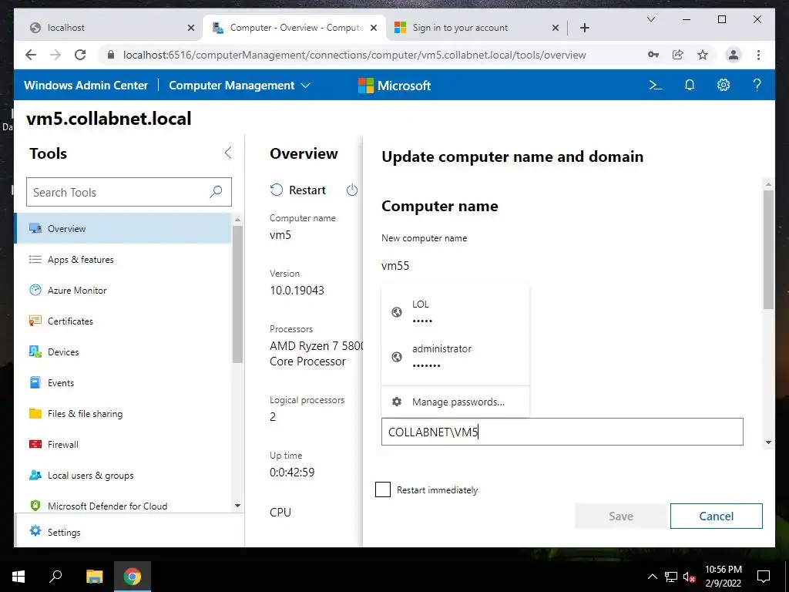Open Certificates tool
The height and width of the screenshot is (592, 789).
[x=124, y=321]
